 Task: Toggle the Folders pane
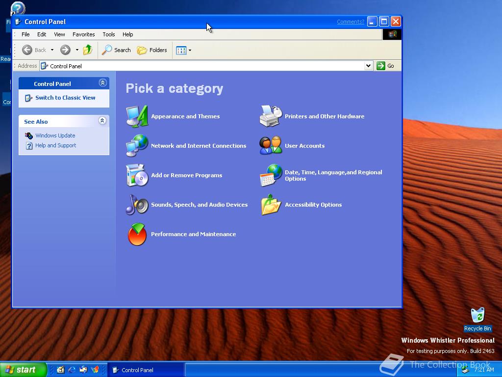pyautogui.click(x=152, y=50)
